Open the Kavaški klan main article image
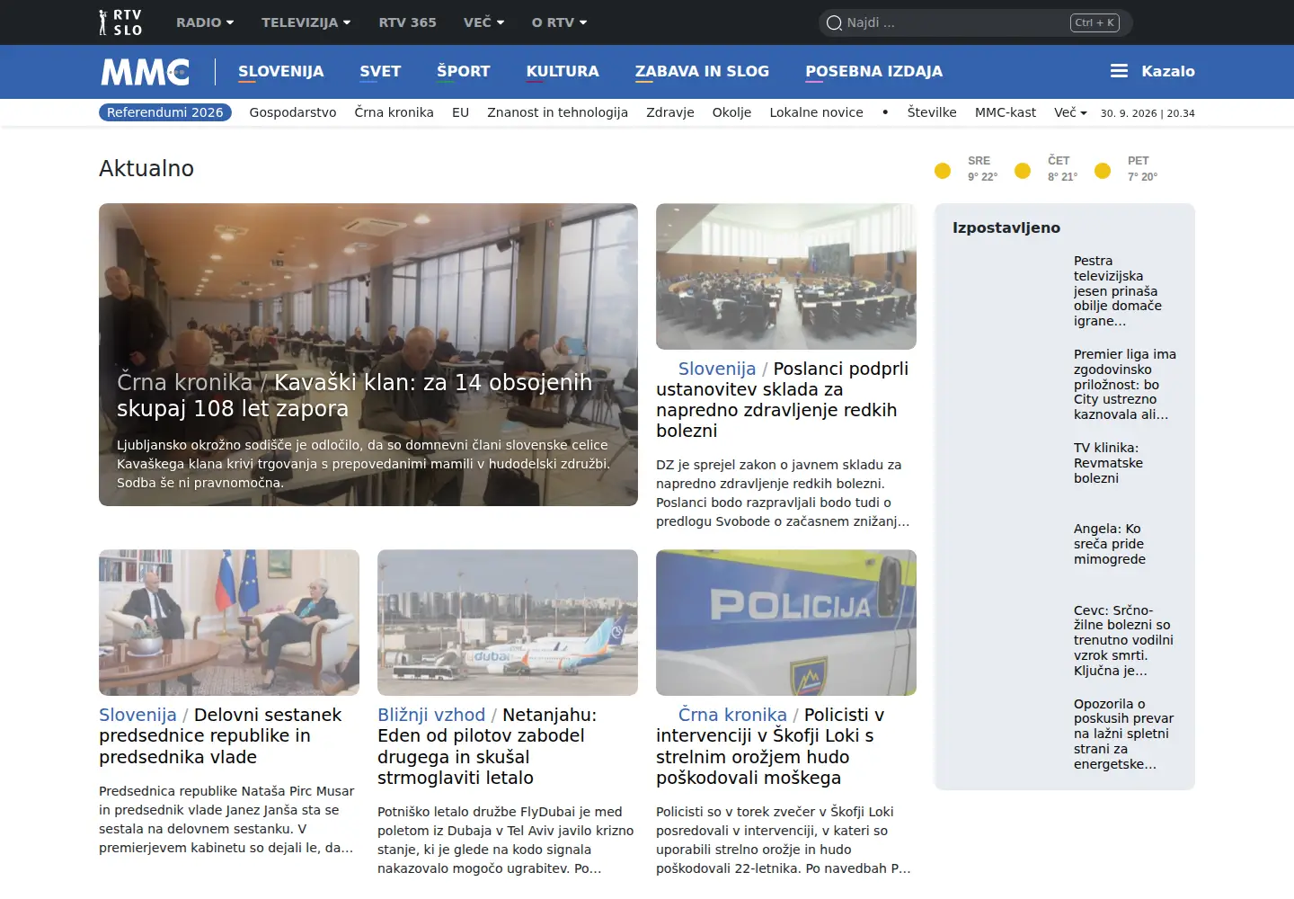 pos(368,354)
